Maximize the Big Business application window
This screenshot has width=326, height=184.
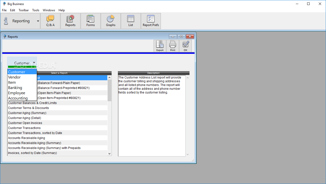pos(308,4)
